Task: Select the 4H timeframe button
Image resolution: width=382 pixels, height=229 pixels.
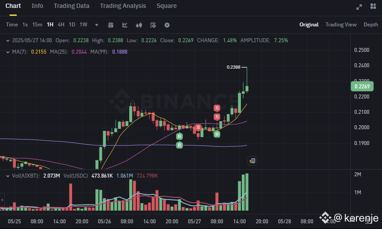Action: 61,25
